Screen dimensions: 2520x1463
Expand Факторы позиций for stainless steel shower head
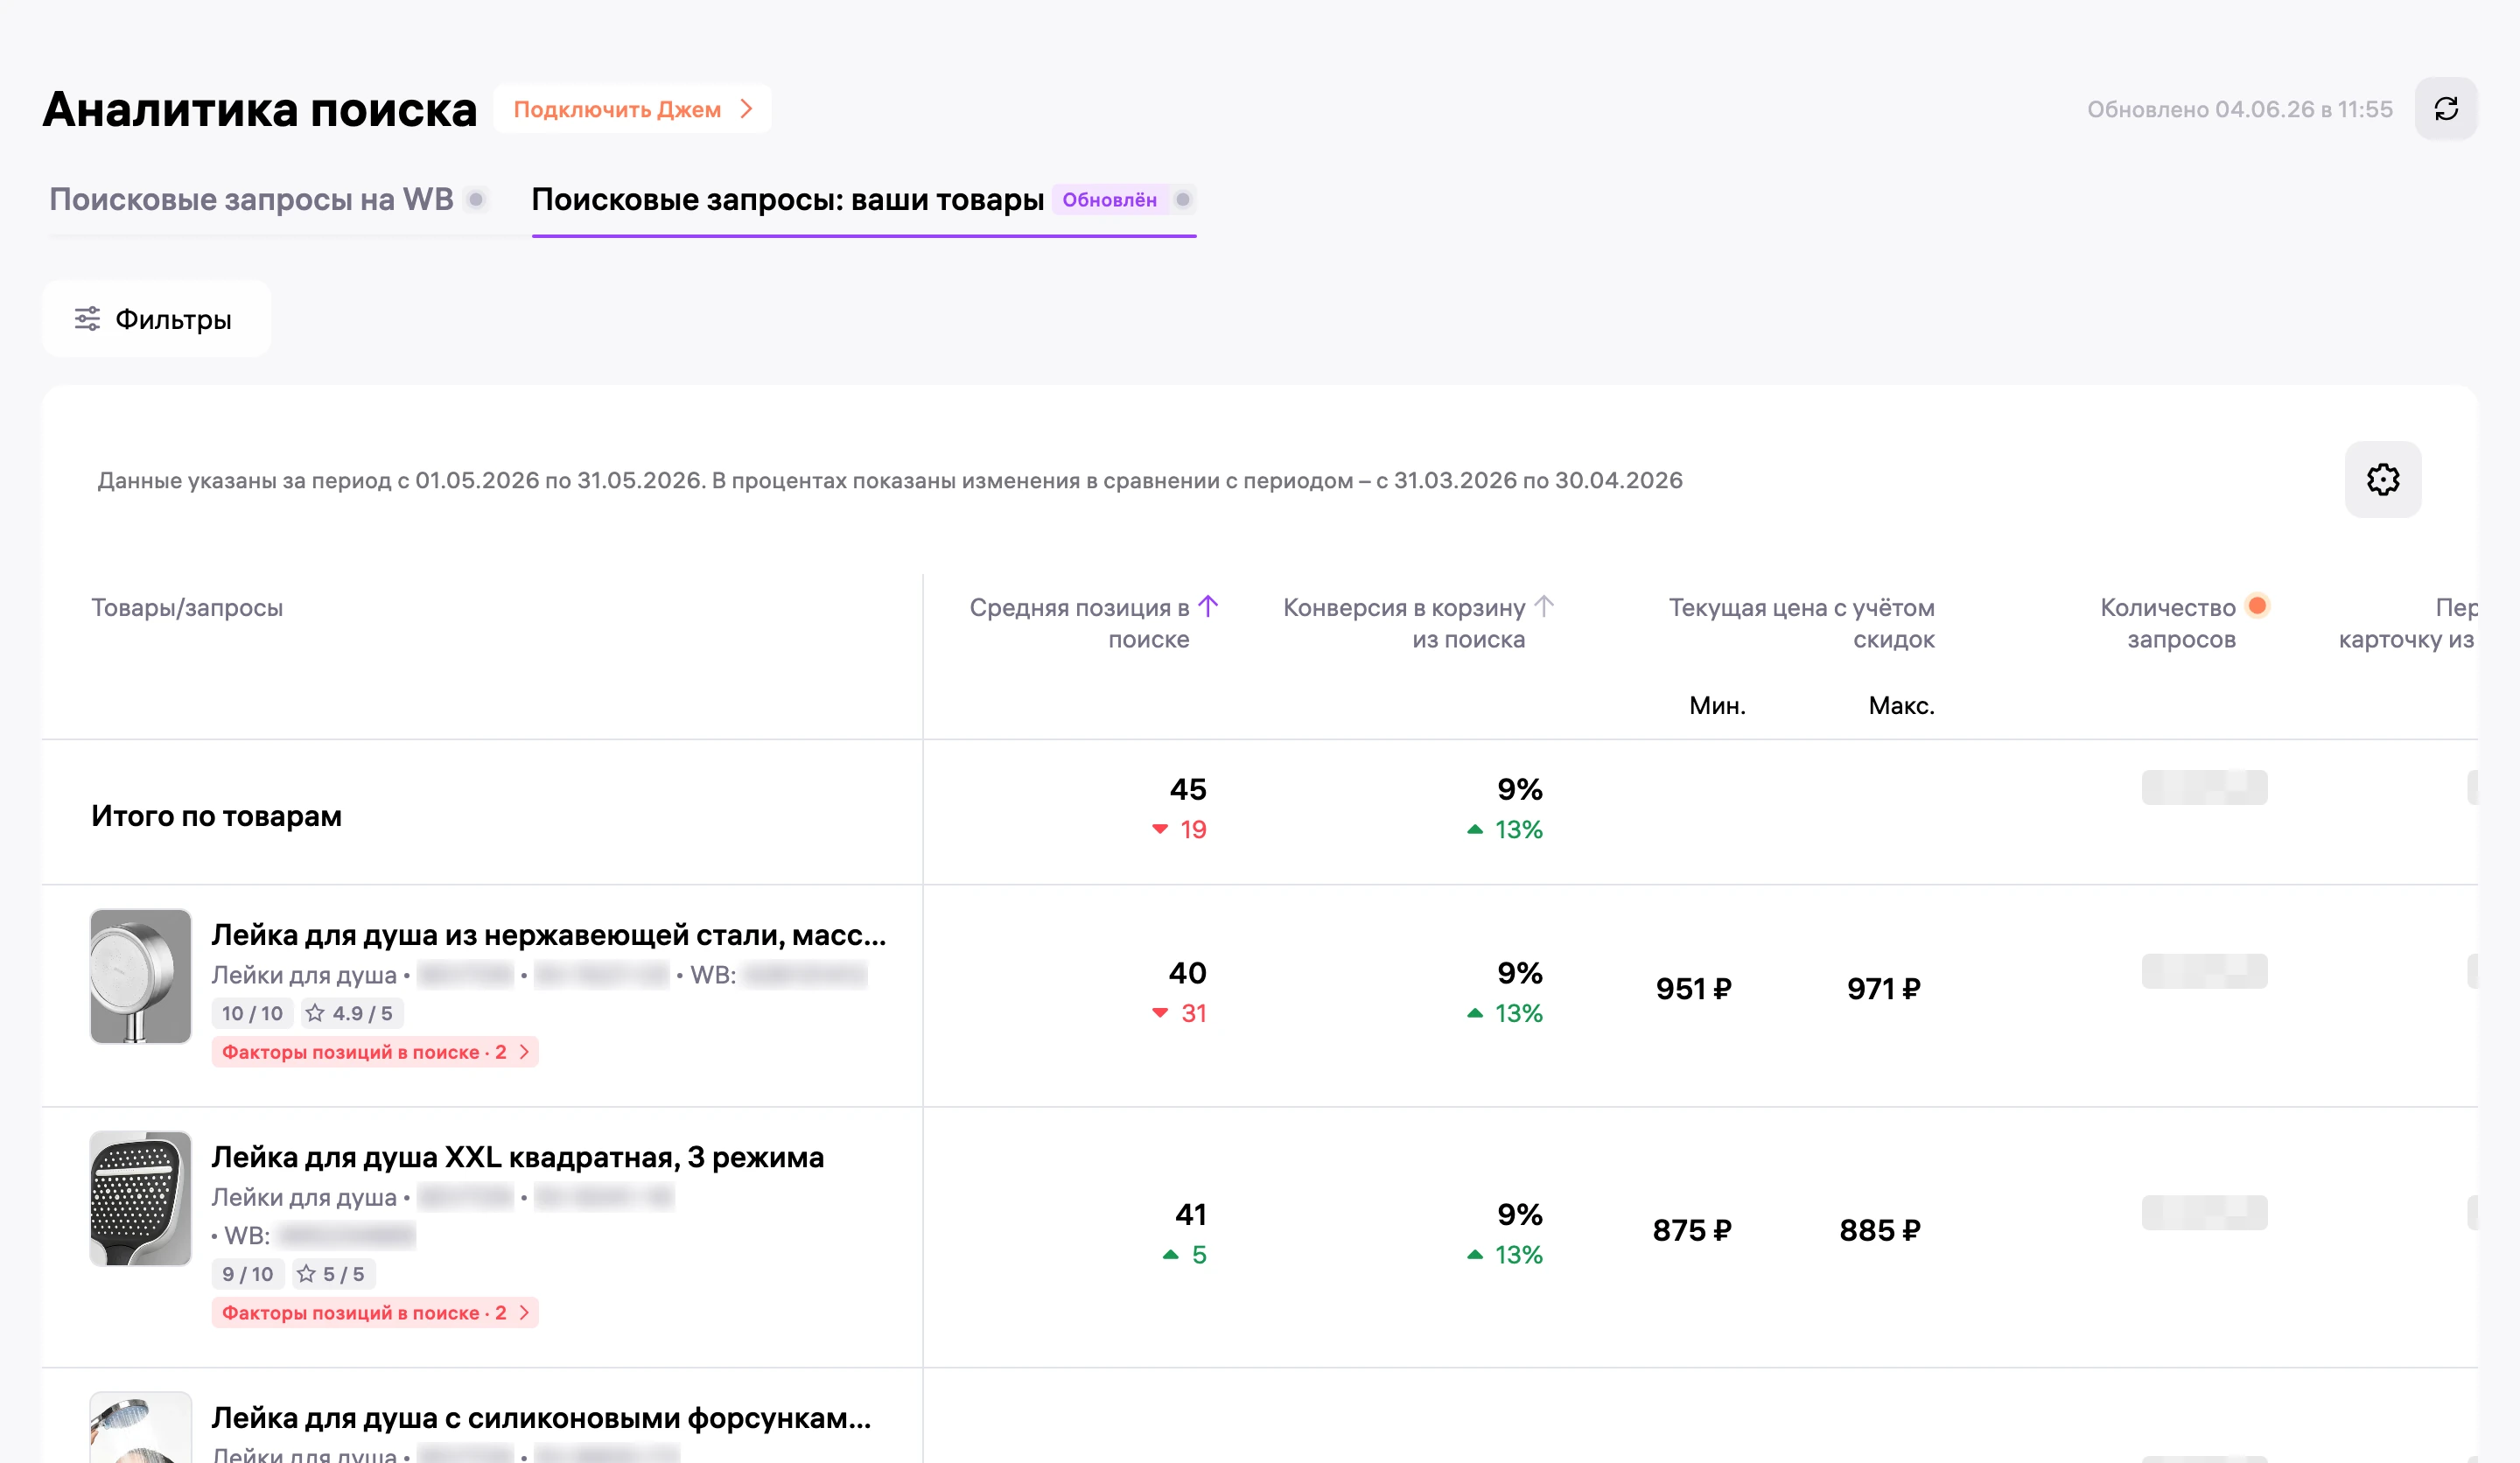375,1052
